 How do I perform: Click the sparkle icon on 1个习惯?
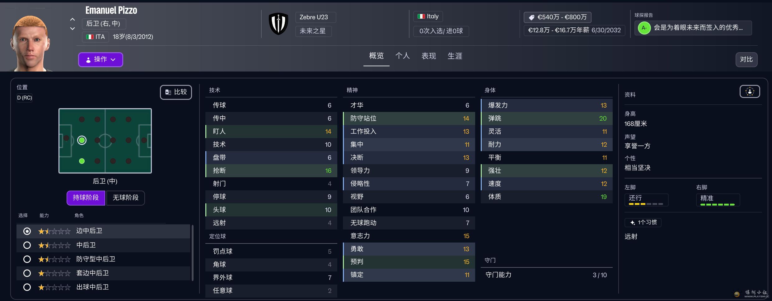[x=633, y=223]
